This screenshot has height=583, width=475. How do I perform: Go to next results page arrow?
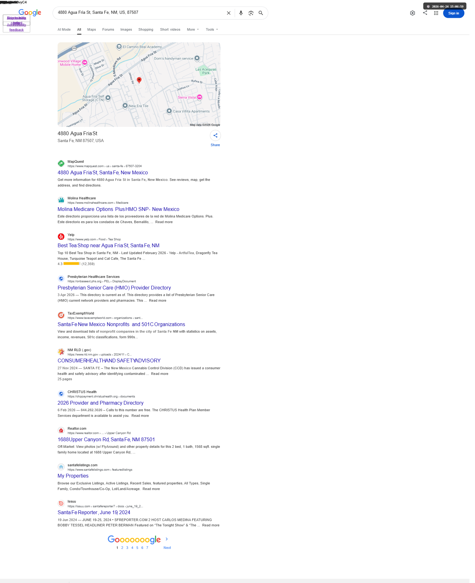[167, 539]
